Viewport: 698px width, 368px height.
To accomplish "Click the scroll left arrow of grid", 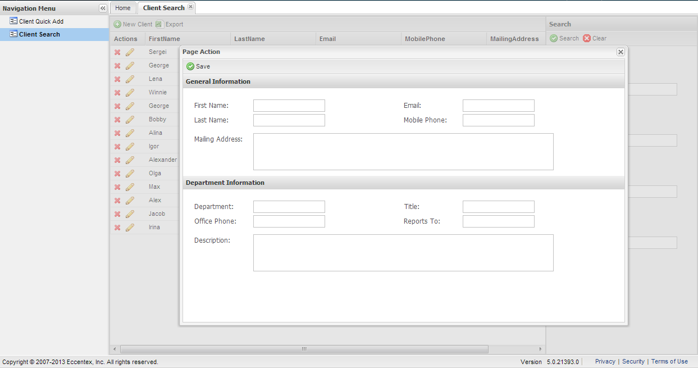I will click(x=115, y=349).
